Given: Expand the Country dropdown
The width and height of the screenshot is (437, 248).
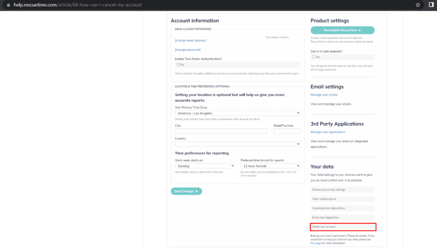Looking at the screenshot, I should [x=237, y=144].
